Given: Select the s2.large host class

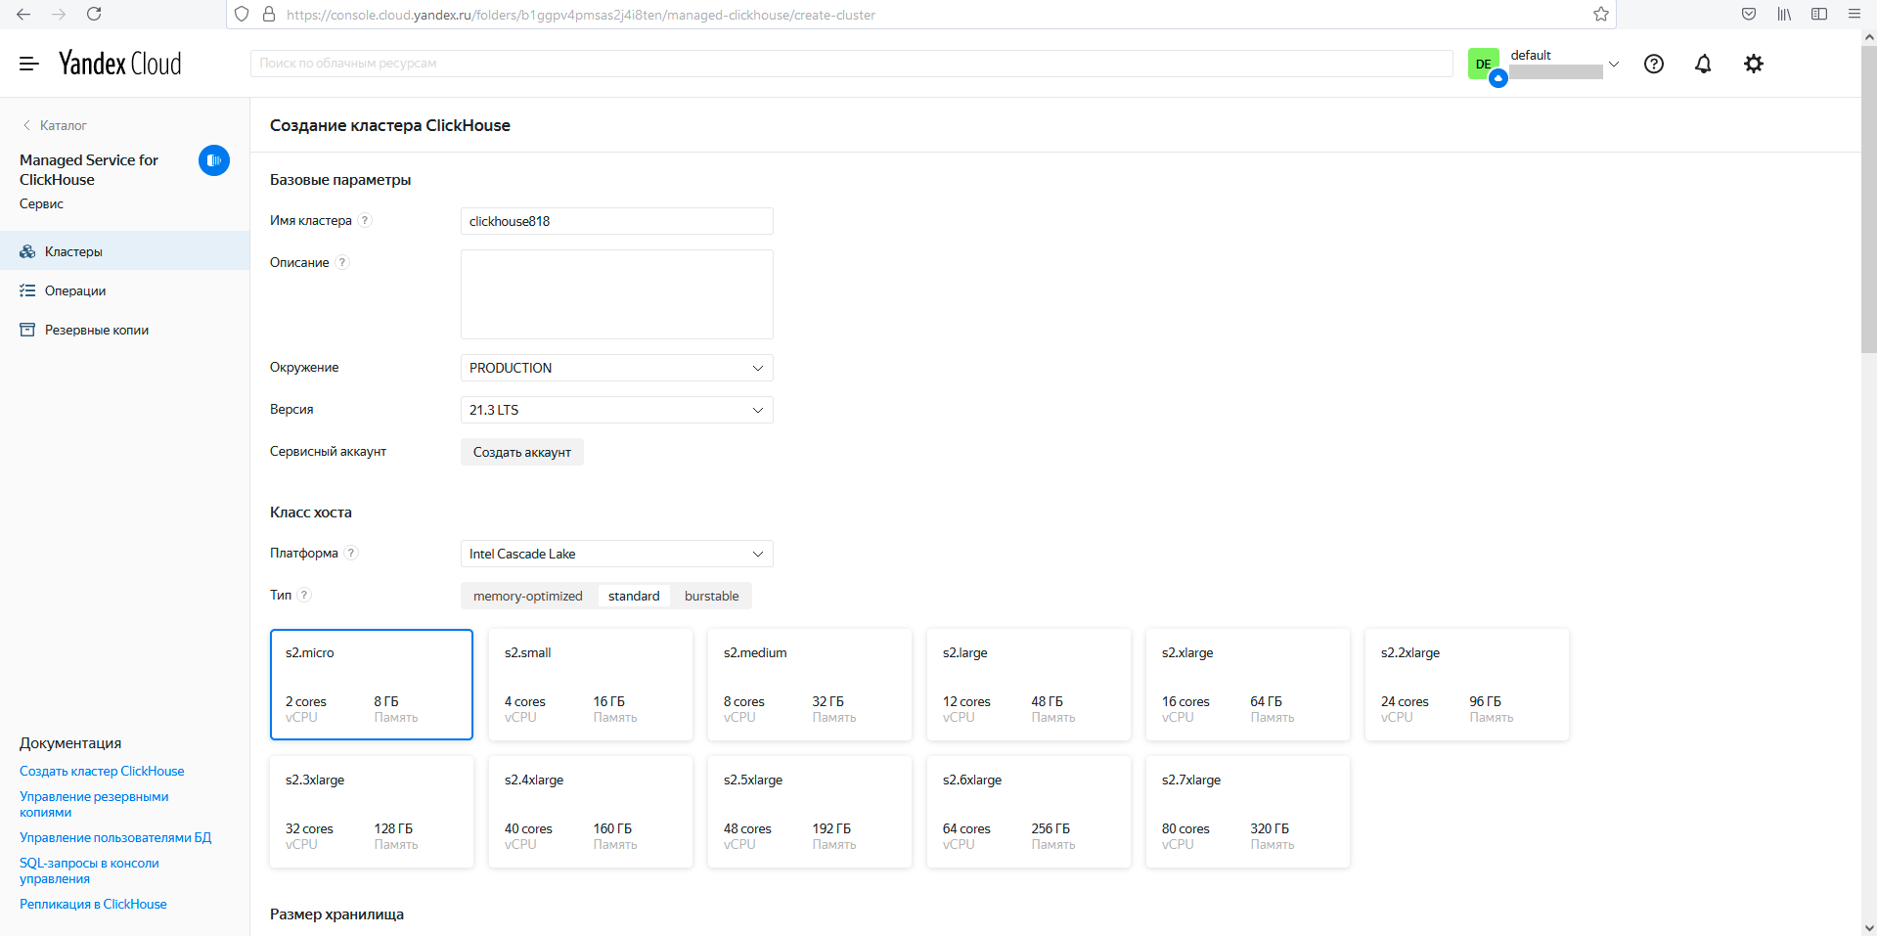Looking at the screenshot, I should [x=1029, y=685].
